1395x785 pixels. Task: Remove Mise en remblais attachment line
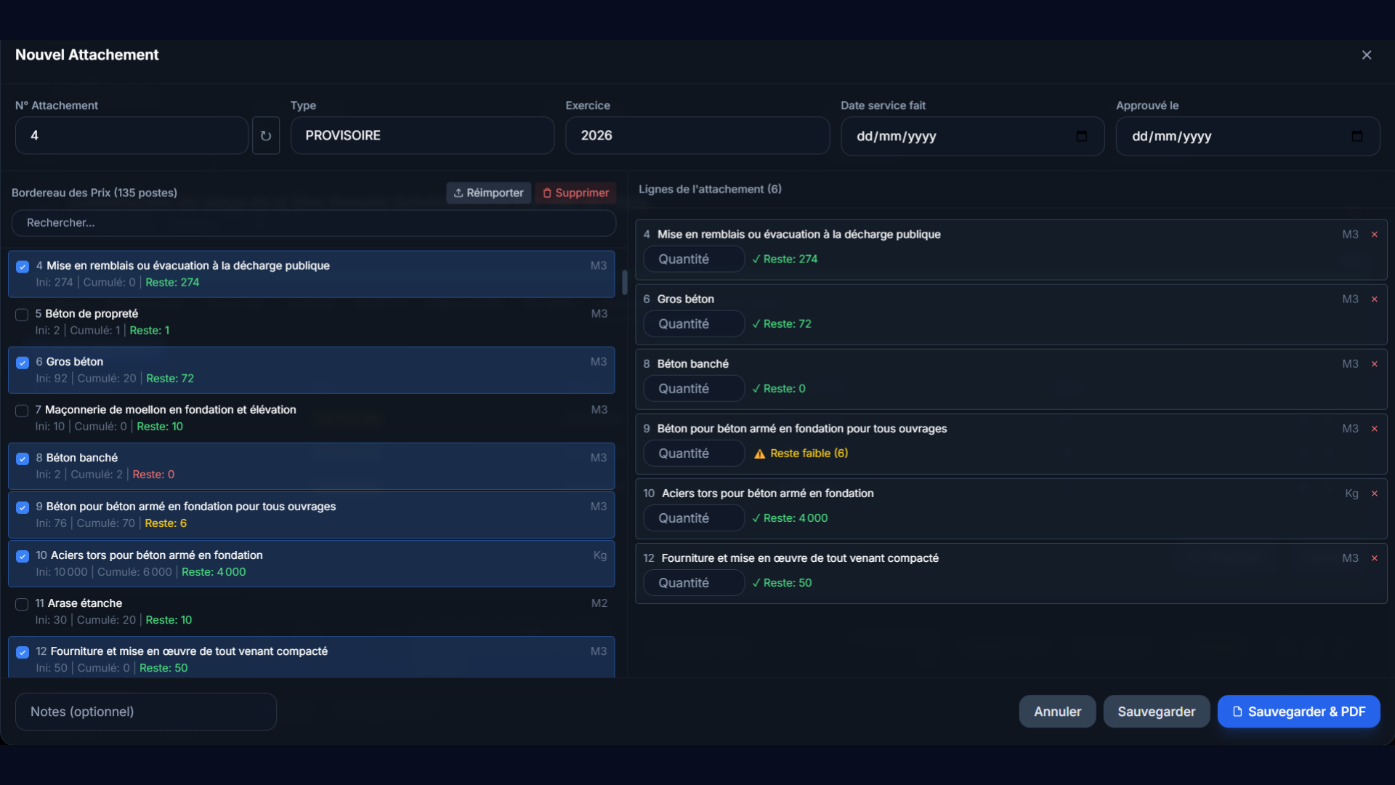(x=1375, y=235)
